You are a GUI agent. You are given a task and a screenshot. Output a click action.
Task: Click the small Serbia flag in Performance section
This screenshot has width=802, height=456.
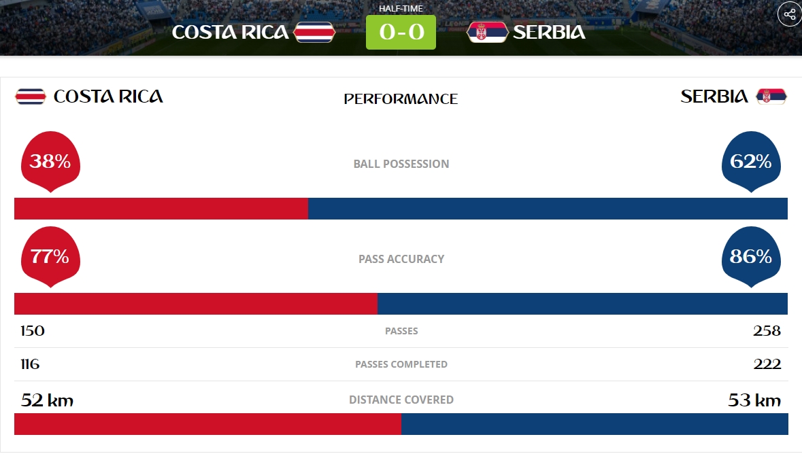[x=771, y=96]
